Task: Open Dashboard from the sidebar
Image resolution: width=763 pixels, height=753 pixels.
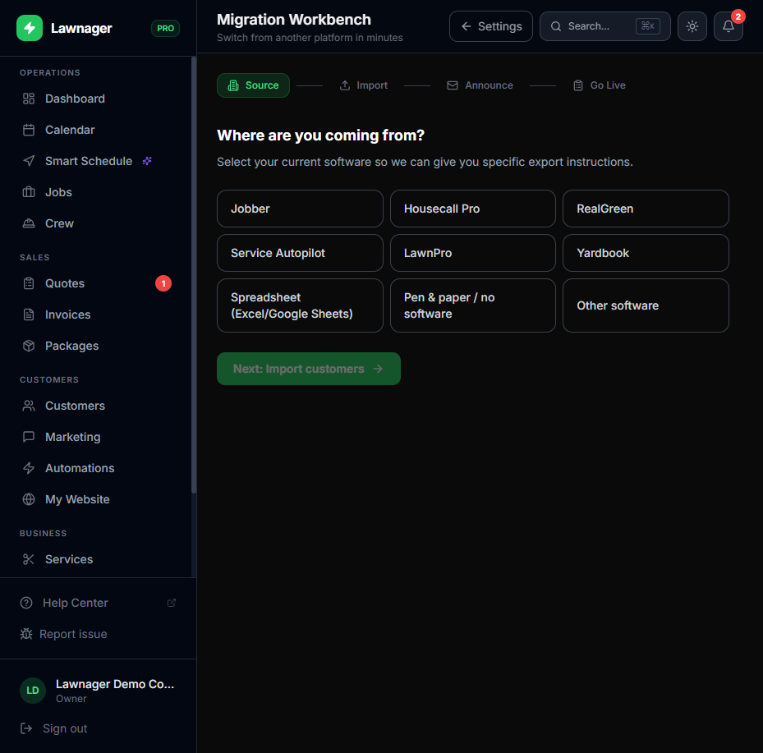Action: 97,99
